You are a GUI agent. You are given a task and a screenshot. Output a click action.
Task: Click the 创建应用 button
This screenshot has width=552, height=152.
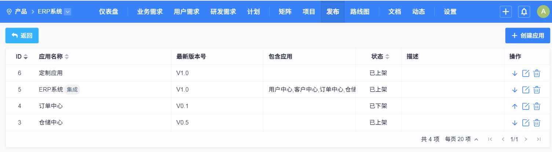528,36
